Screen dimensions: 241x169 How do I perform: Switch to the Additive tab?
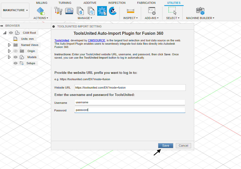90,3
